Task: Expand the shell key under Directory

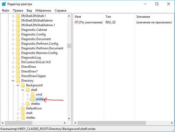Action: click(x=18, y=113)
